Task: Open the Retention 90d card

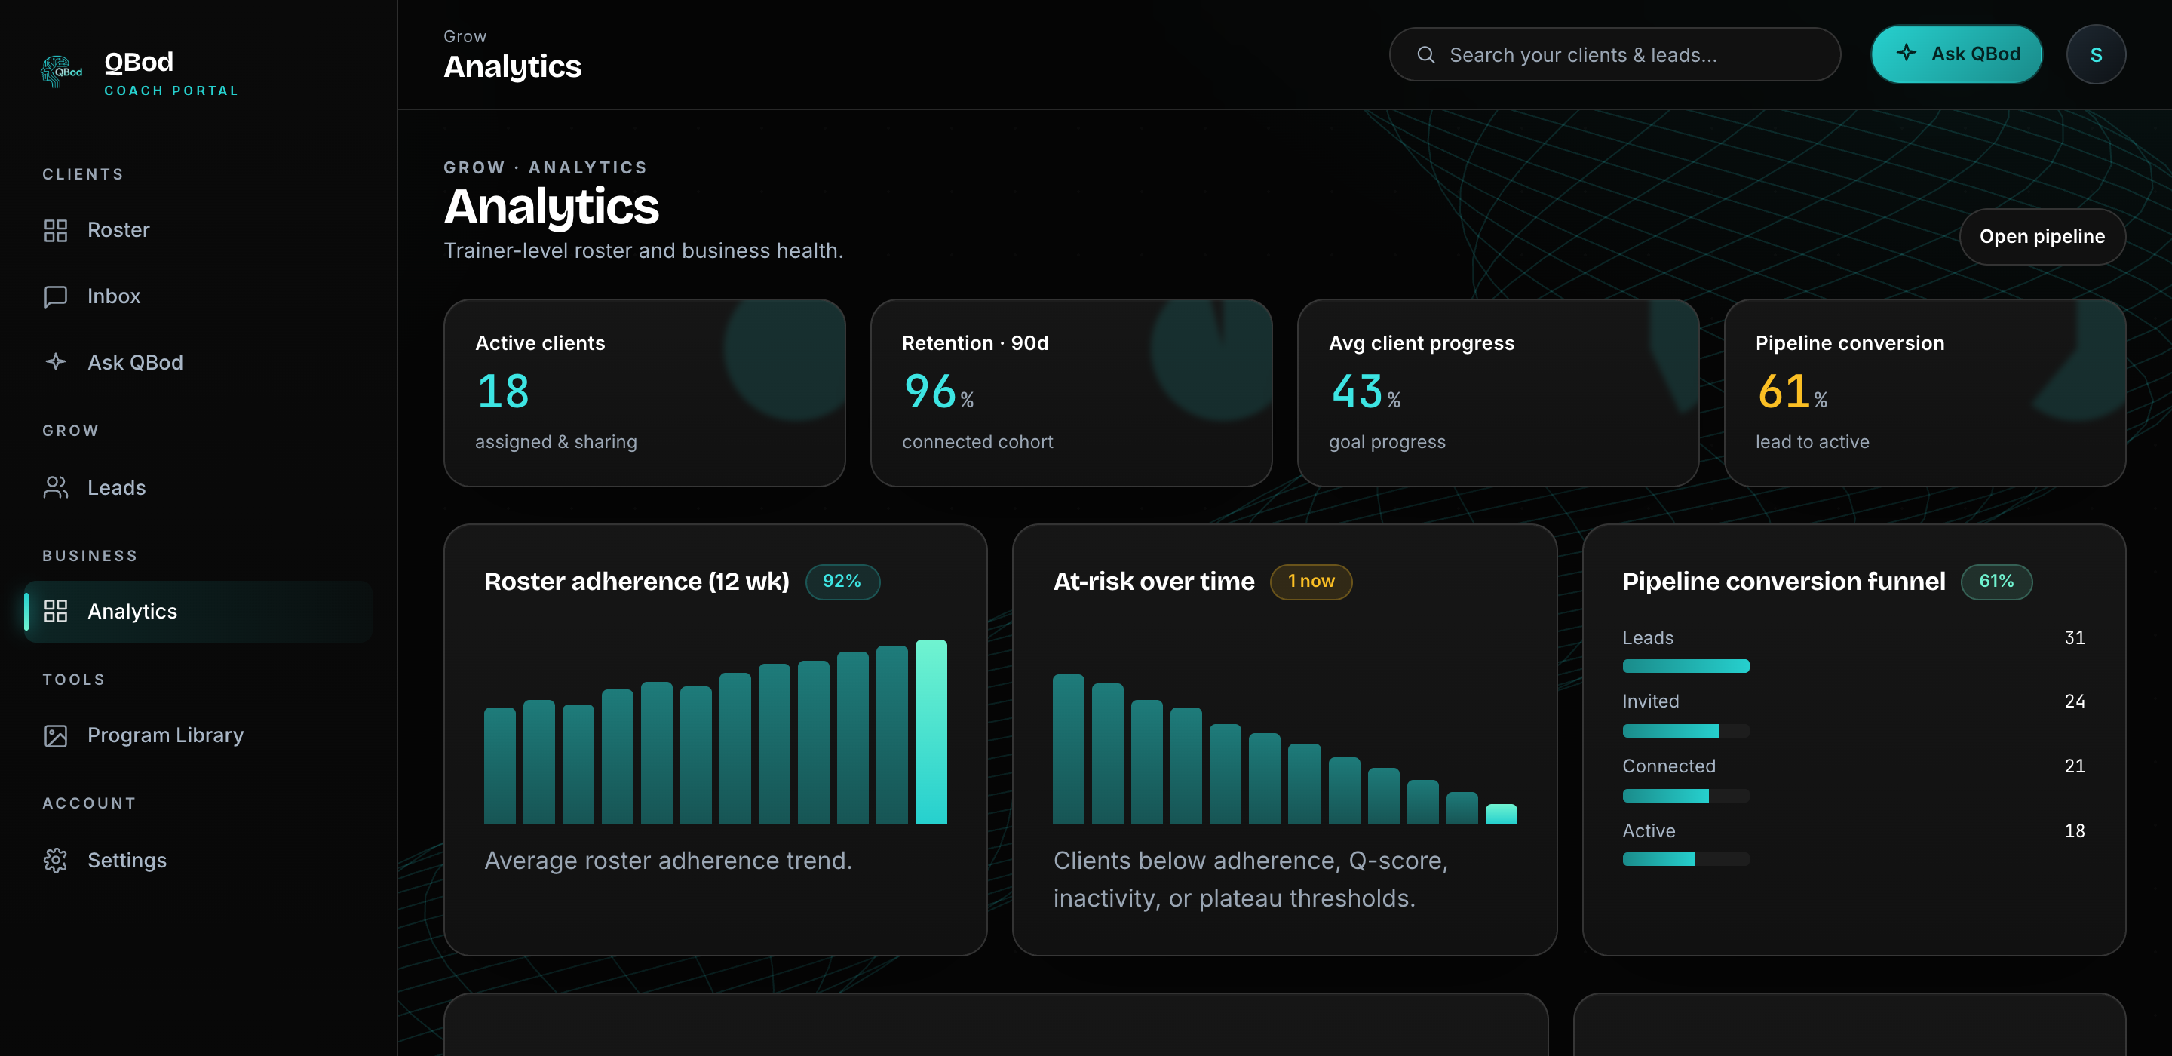Action: pos(1071,393)
